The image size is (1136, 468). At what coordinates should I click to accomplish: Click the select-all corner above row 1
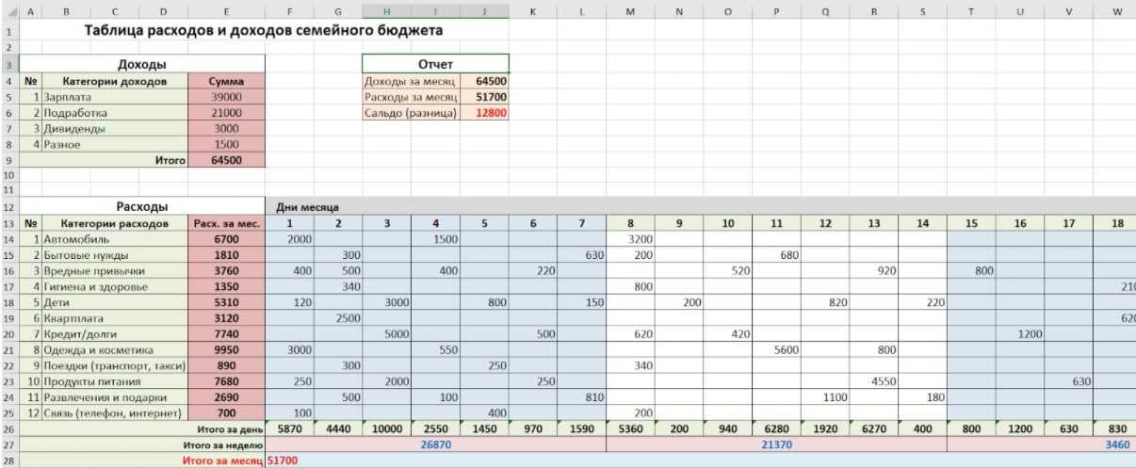click(8, 10)
